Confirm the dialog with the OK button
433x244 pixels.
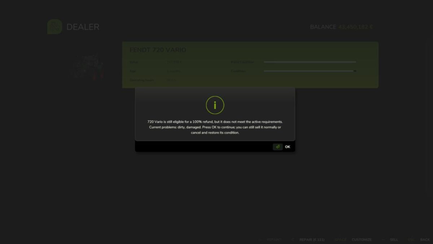click(x=287, y=147)
